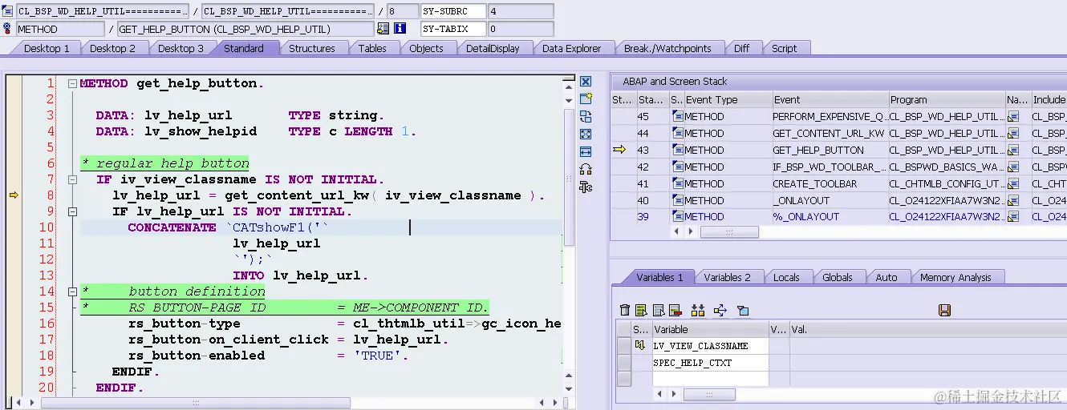Maximize source tool using full-screen icon

click(586, 135)
